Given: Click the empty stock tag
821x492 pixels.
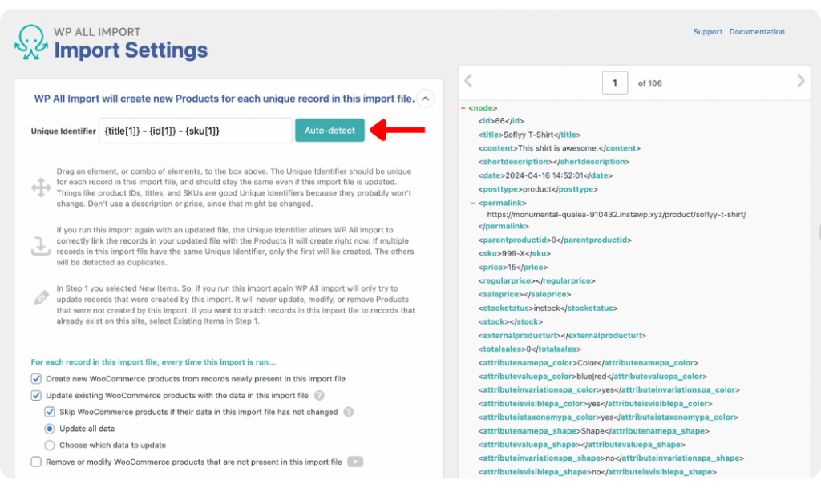Looking at the screenshot, I should pyautogui.click(x=511, y=321).
